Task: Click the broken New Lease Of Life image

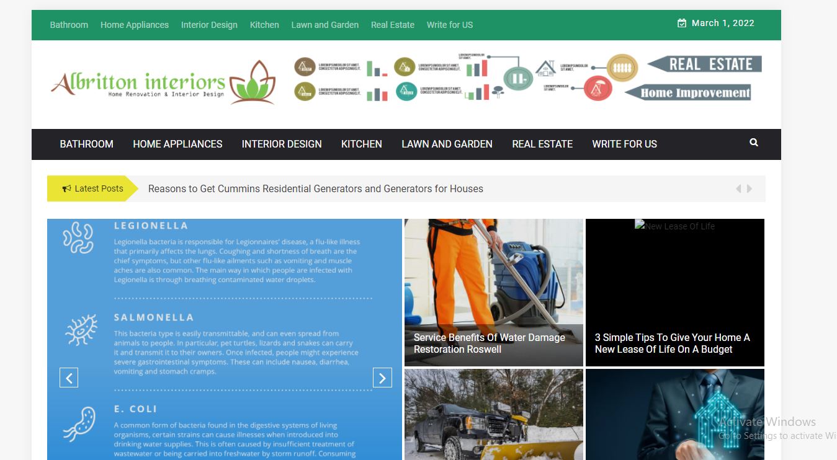Action: 675,226
